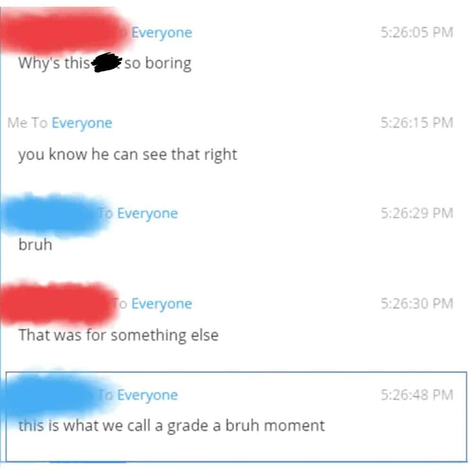The height and width of the screenshot is (473, 473).
Task: Click 'Everyone' link above 'bruh' message
Action: (x=148, y=214)
